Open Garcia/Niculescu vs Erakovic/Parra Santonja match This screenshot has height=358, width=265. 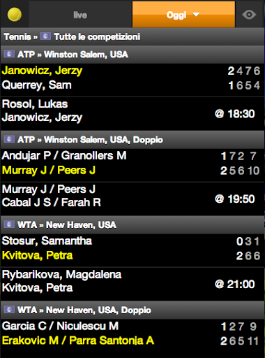coord(132,334)
